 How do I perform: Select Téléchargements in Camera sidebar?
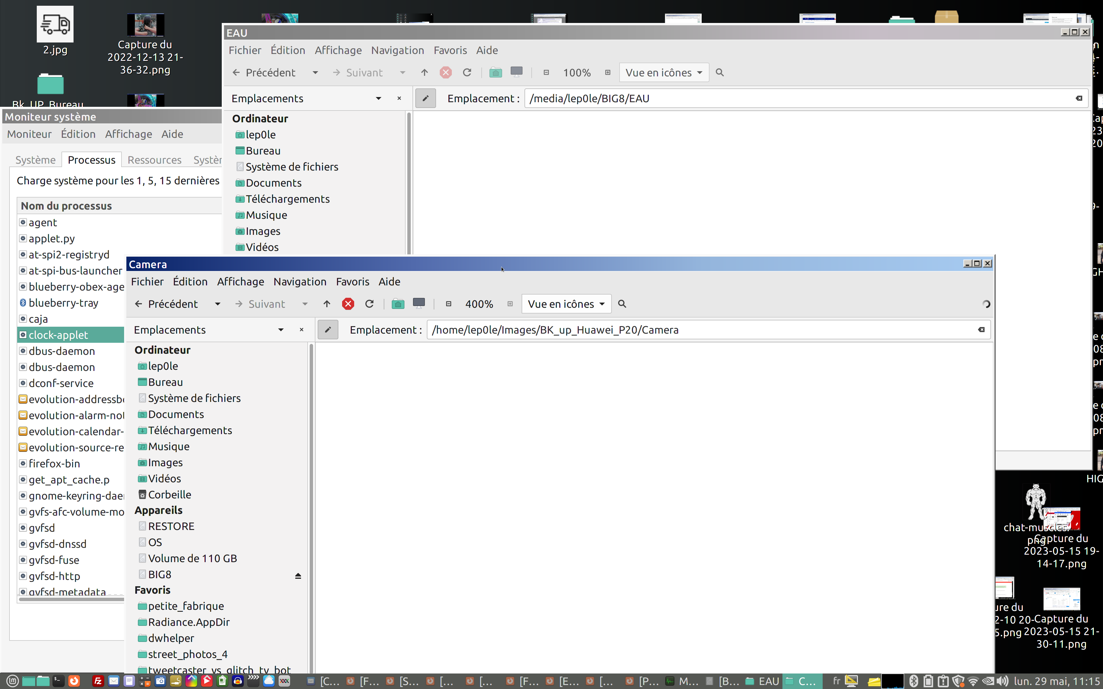click(190, 430)
